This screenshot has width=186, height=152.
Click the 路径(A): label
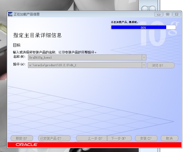(x=20, y=64)
